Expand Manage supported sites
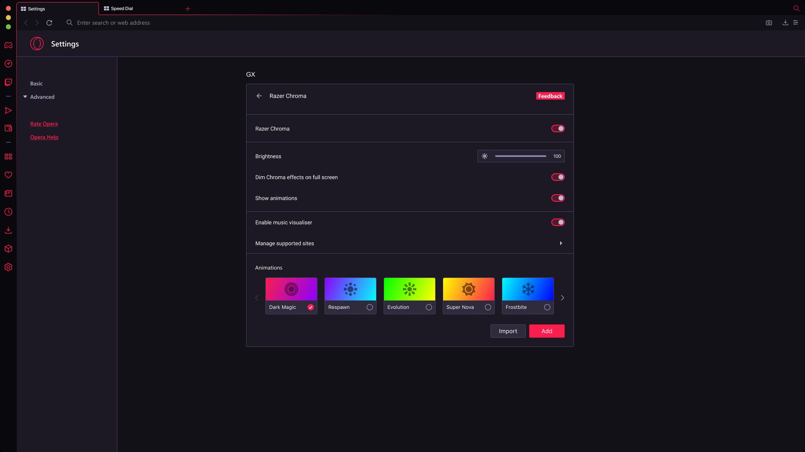This screenshot has width=805, height=452. click(x=561, y=243)
